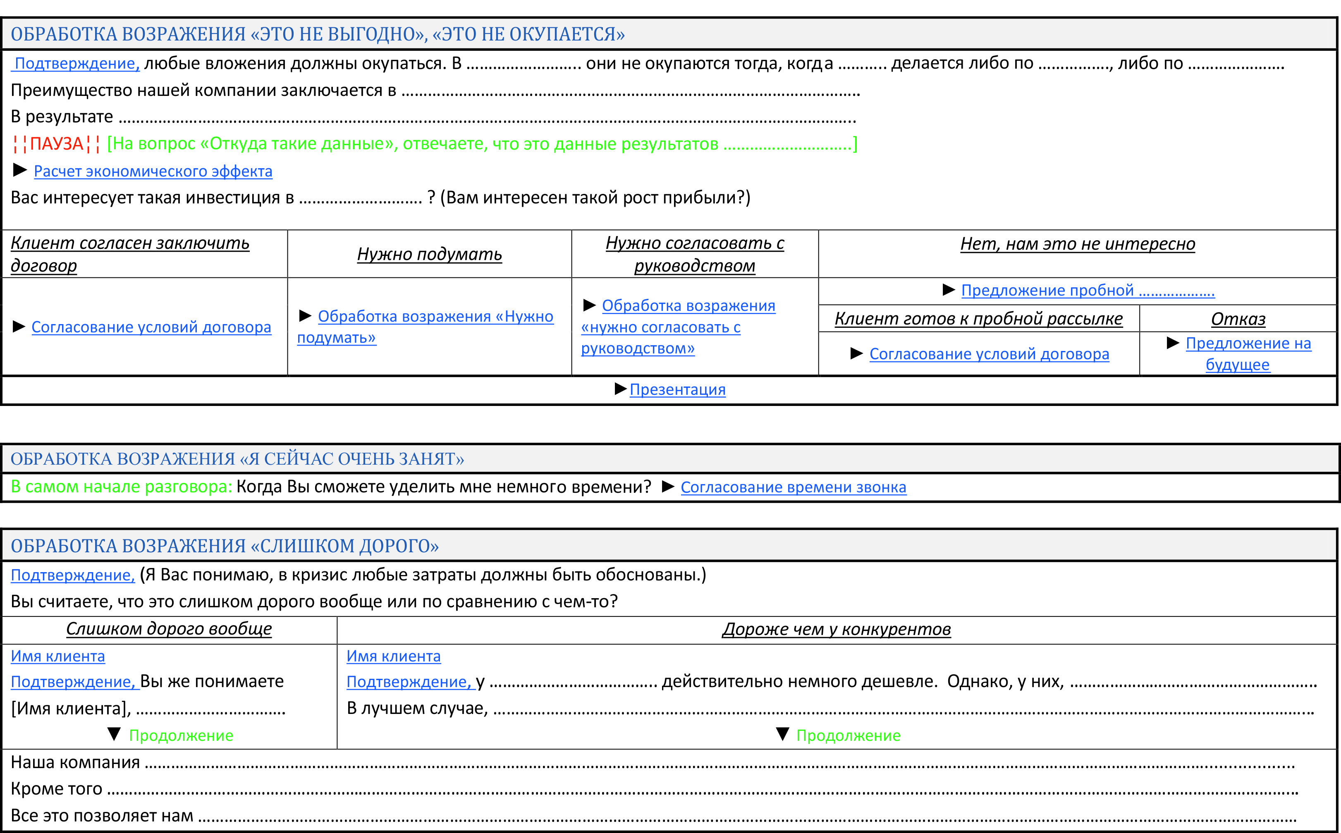Click 'Имя клиента' under 'Слишком дорого вообще'
Viewport: 1341px width, 833px height.
pos(58,656)
